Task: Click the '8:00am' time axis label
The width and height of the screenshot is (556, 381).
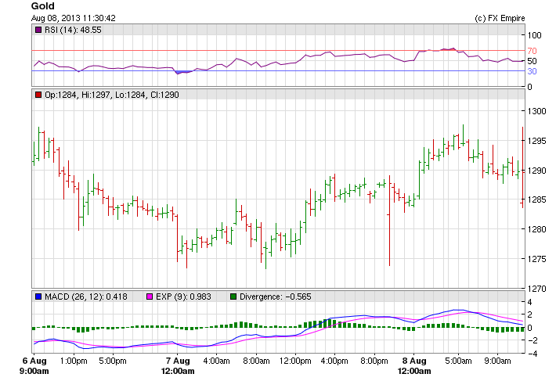Action: pyautogui.click(x=256, y=361)
